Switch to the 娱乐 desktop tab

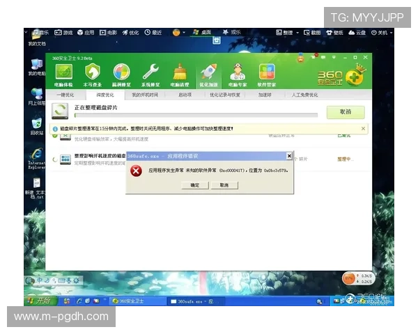click(x=232, y=32)
